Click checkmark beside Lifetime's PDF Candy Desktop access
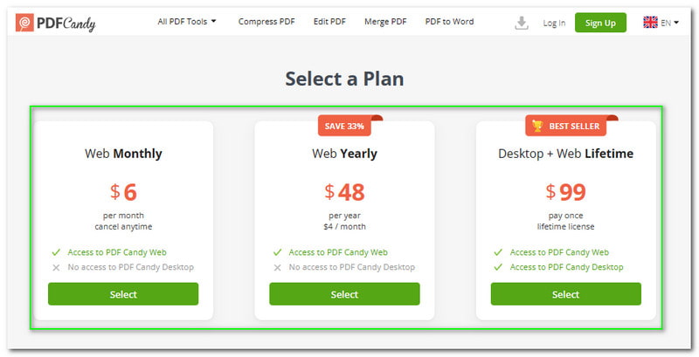 click(498, 267)
